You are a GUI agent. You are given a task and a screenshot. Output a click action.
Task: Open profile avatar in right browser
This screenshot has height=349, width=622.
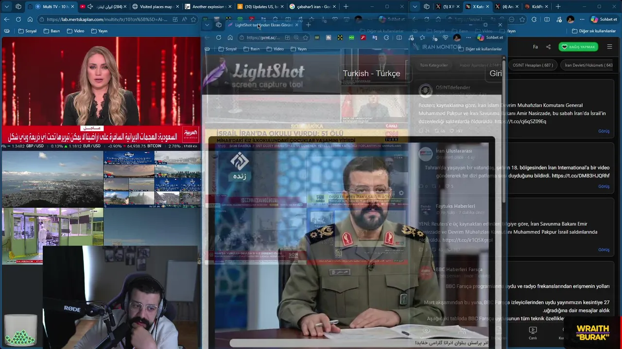[x=570, y=19]
